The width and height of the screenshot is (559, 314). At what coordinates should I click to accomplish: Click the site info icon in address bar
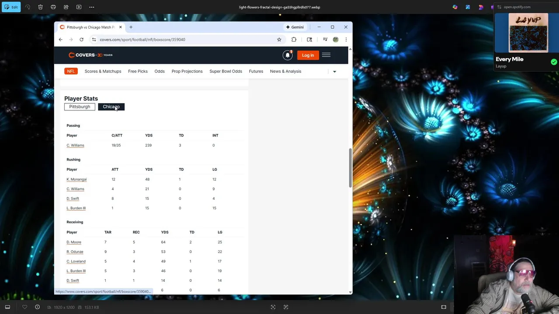click(x=93, y=39)
